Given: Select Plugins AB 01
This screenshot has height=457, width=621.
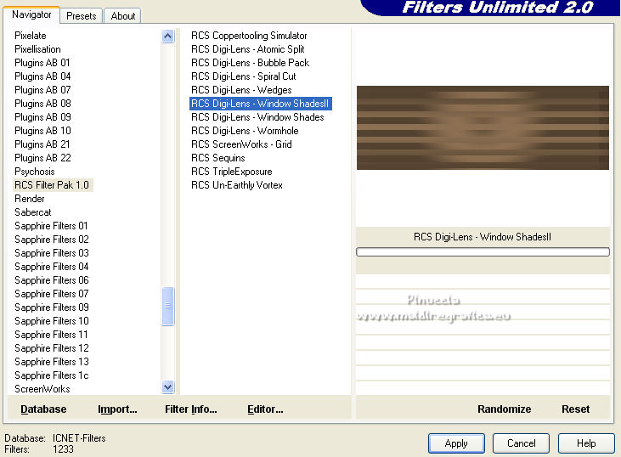Looking at the screenshot, I should click(42, 63).
